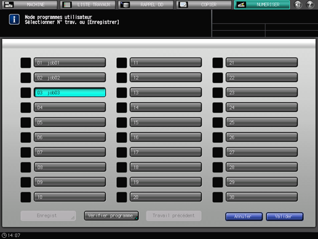Pick program slot 16

pos(165,137)
